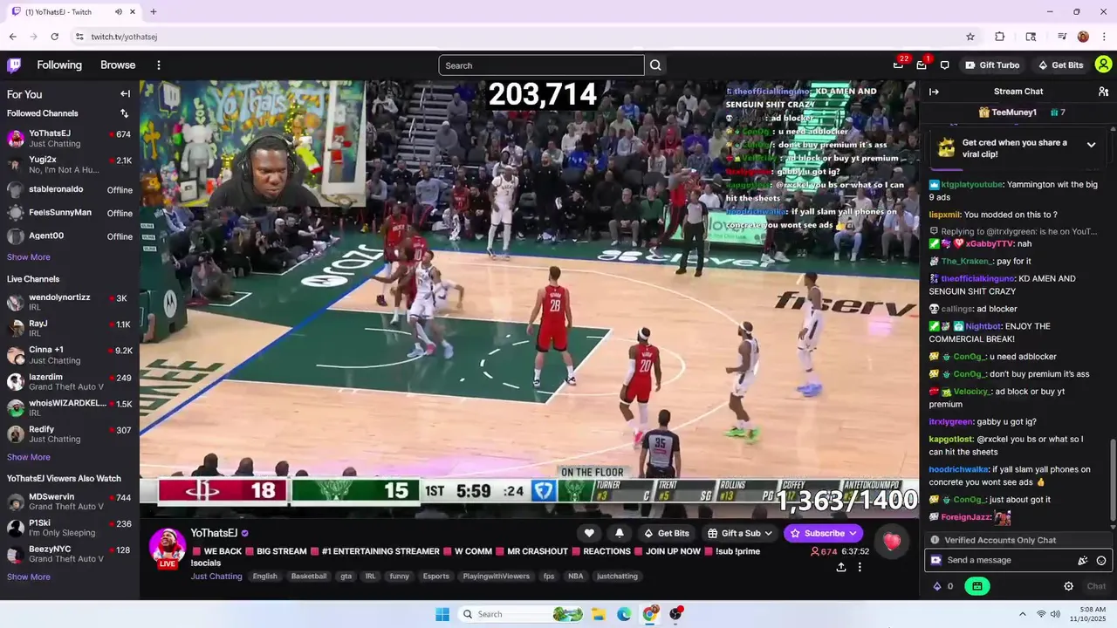Go to the Browse tab
This screenshot has height=628, width=1117.
click(x=118, y=65)
